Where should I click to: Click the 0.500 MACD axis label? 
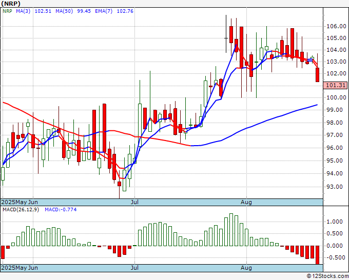point(335,233)
